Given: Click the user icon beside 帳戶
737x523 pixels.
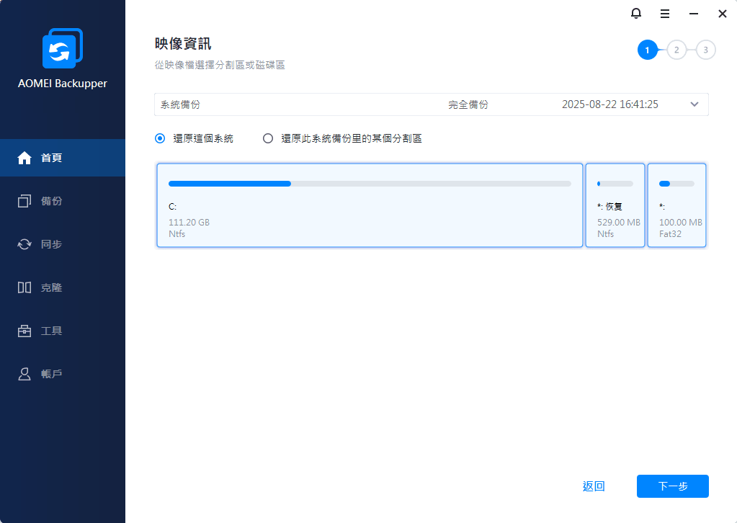Looking at the screenshot, I should [24, 374].
